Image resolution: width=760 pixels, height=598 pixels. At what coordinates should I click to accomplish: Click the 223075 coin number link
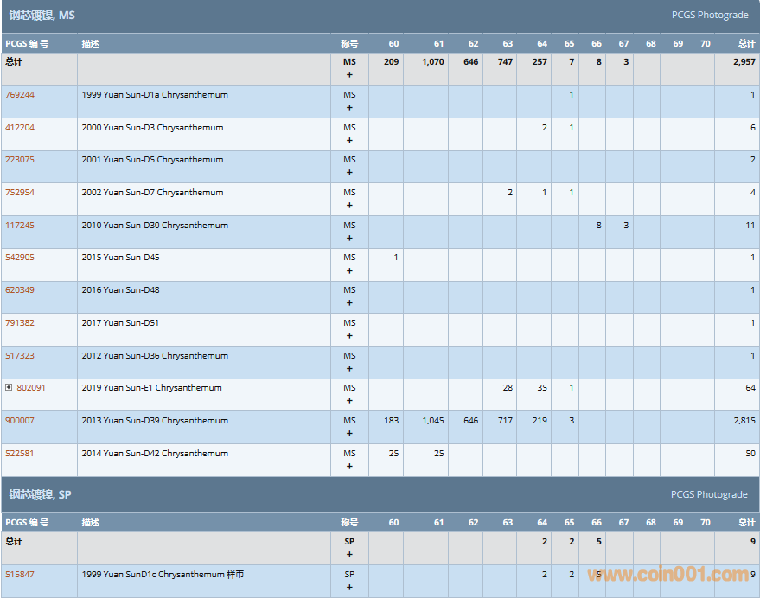(x=20, y=160)
